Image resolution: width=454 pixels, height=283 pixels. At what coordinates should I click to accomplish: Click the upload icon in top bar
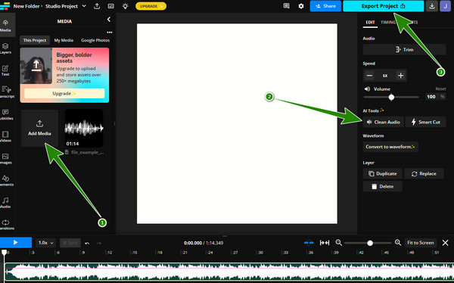point(97,6)
